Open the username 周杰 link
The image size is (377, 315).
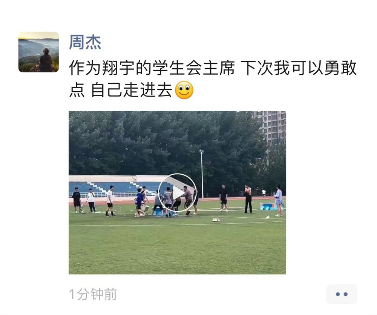85,42
